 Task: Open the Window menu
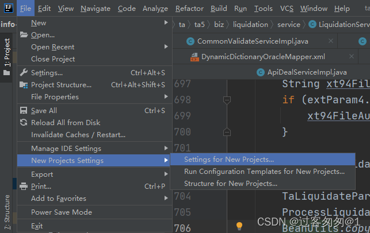(x=314, y=9)
